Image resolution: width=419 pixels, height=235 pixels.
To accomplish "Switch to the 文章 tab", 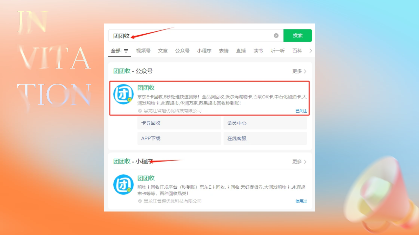I will click(163, 51).
